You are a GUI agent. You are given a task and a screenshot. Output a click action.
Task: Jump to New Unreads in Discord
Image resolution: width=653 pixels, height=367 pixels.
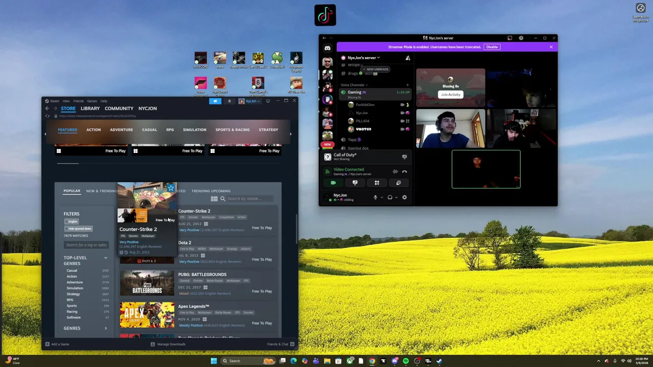point(375,69)
